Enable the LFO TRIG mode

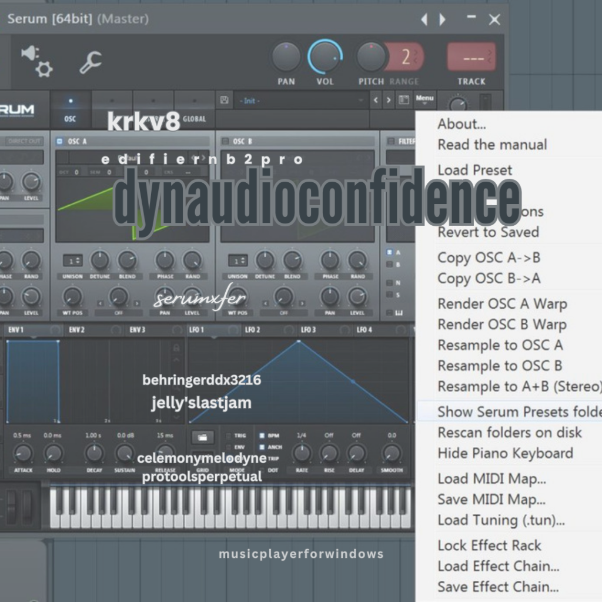tap(229, 436)
